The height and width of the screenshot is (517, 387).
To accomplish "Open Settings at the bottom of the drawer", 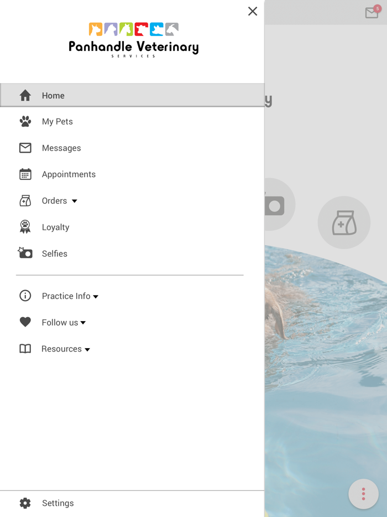I will tap(132, 503).
